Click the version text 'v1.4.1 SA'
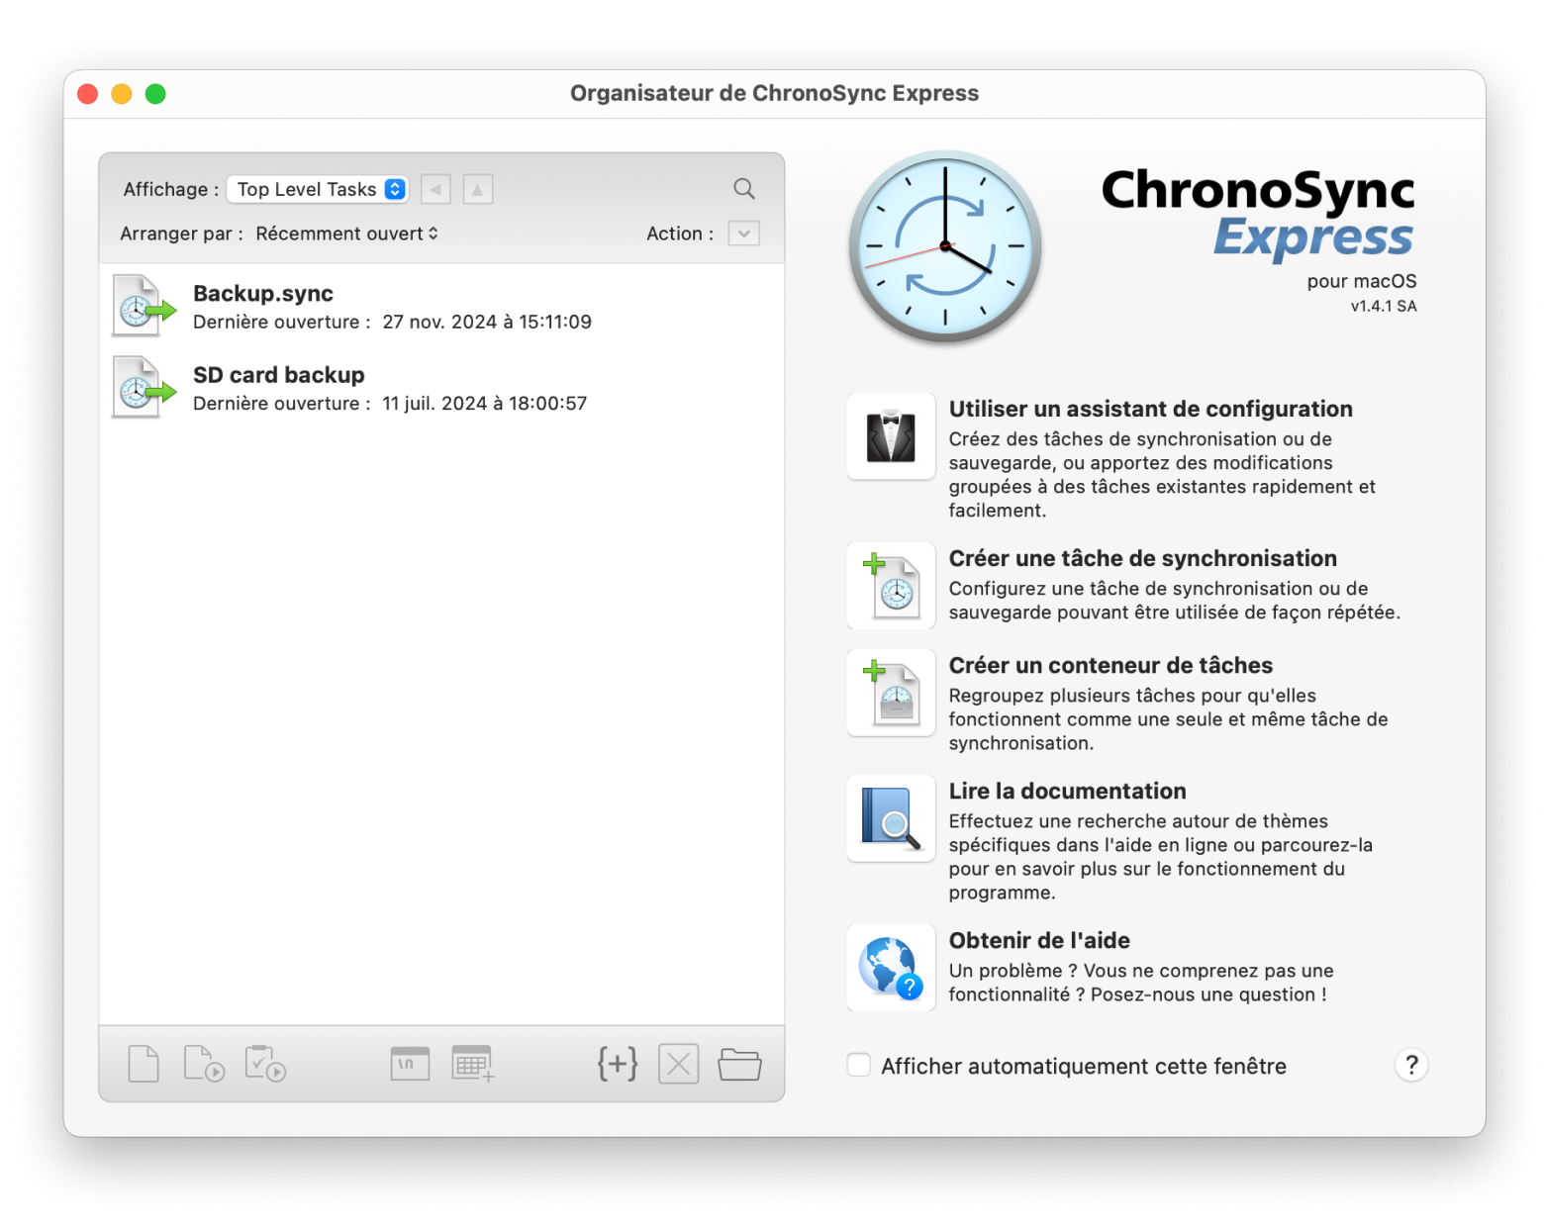 (1383, 306)
